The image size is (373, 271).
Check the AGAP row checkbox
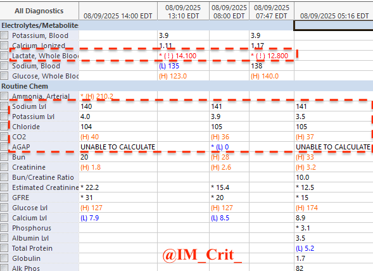click(4, 147)
